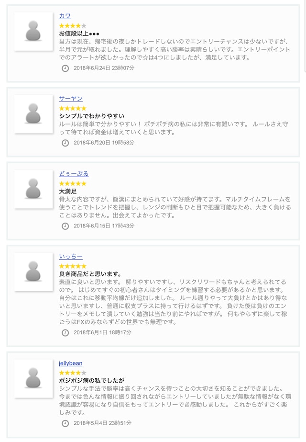Click clock icon beside 2018年6月24日 timestamp

pos(66,68)
